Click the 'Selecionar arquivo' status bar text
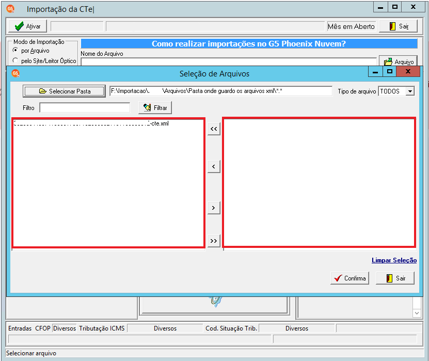The width and height of the screenshot is (429, 361). pos(31,353)
